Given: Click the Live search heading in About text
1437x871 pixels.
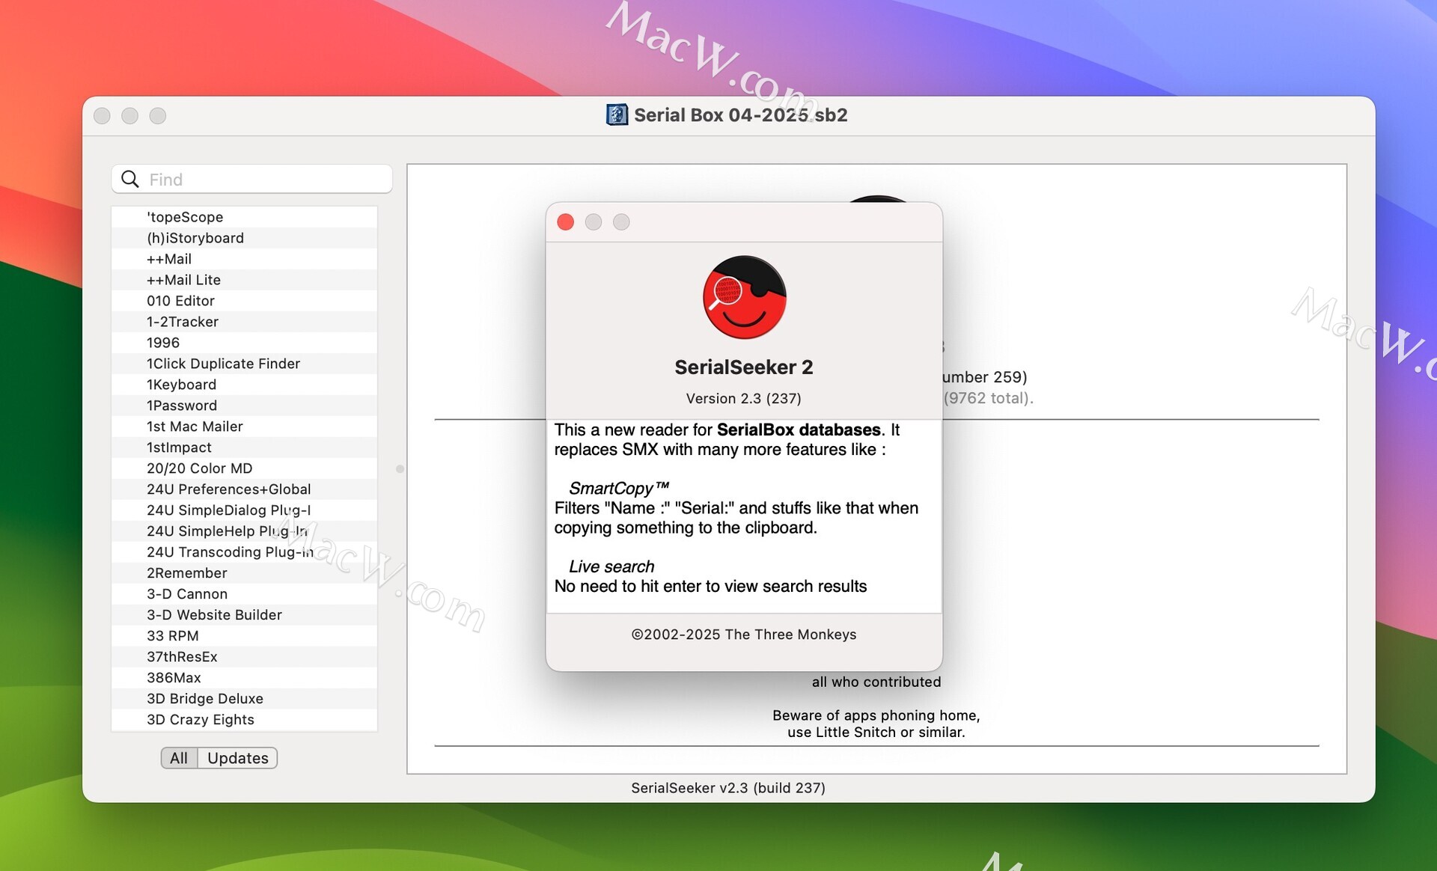Looking at the screenshot, I should [x=611, y=567].
